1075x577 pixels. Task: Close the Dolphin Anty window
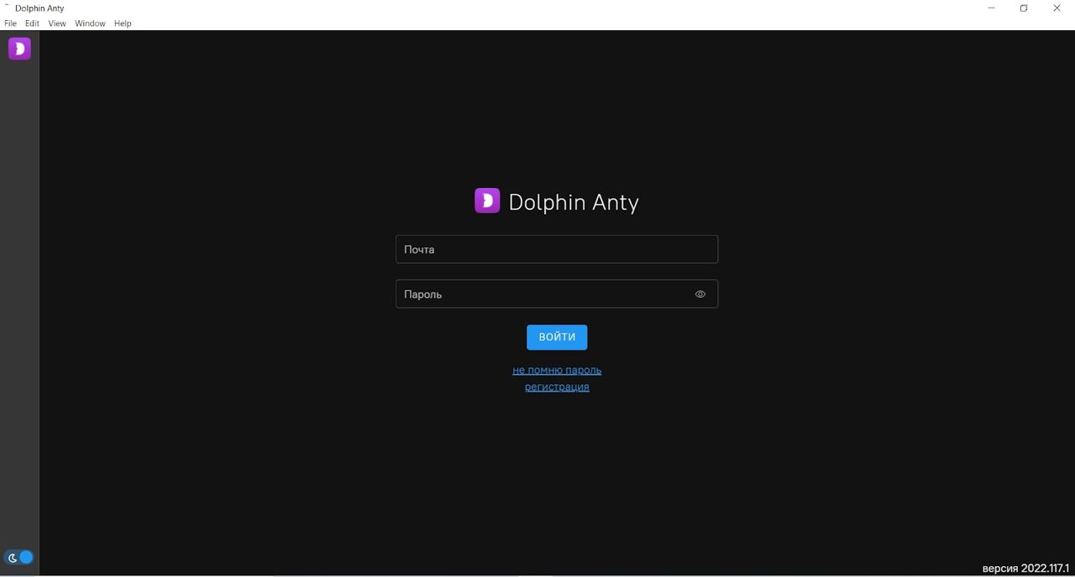coord(1057,8)
